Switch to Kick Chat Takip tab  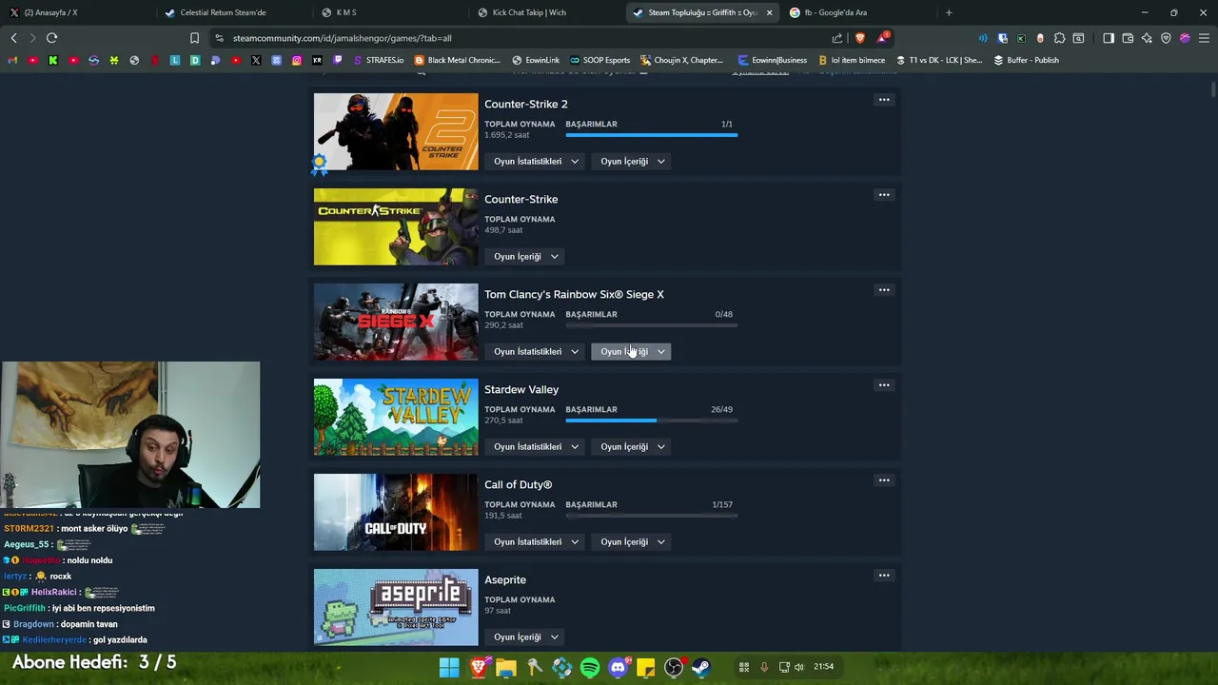coord(546,12)
